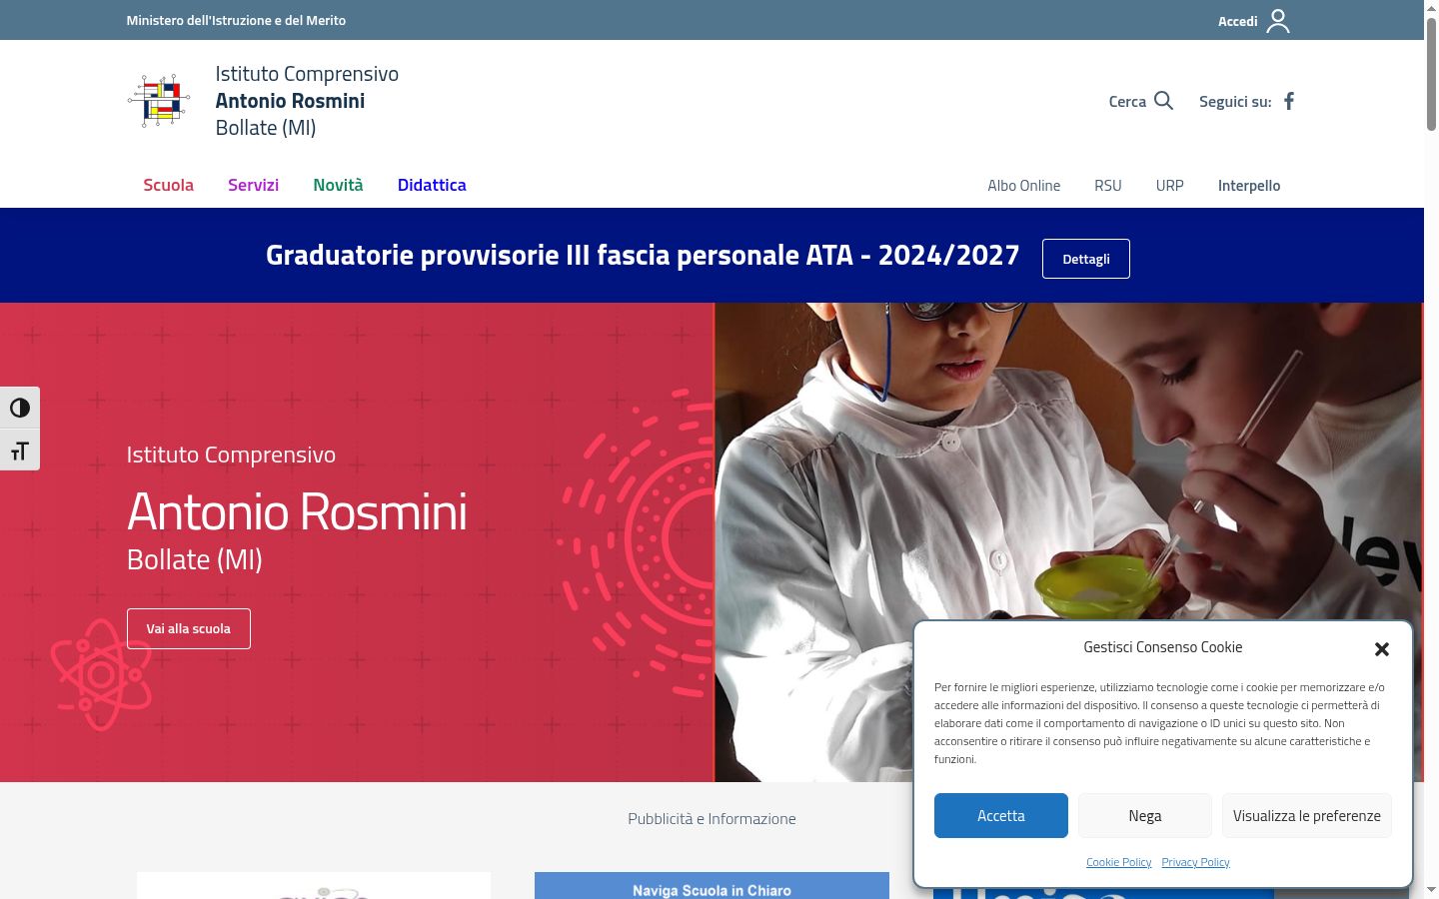Open the URP page

[1169, 186]
